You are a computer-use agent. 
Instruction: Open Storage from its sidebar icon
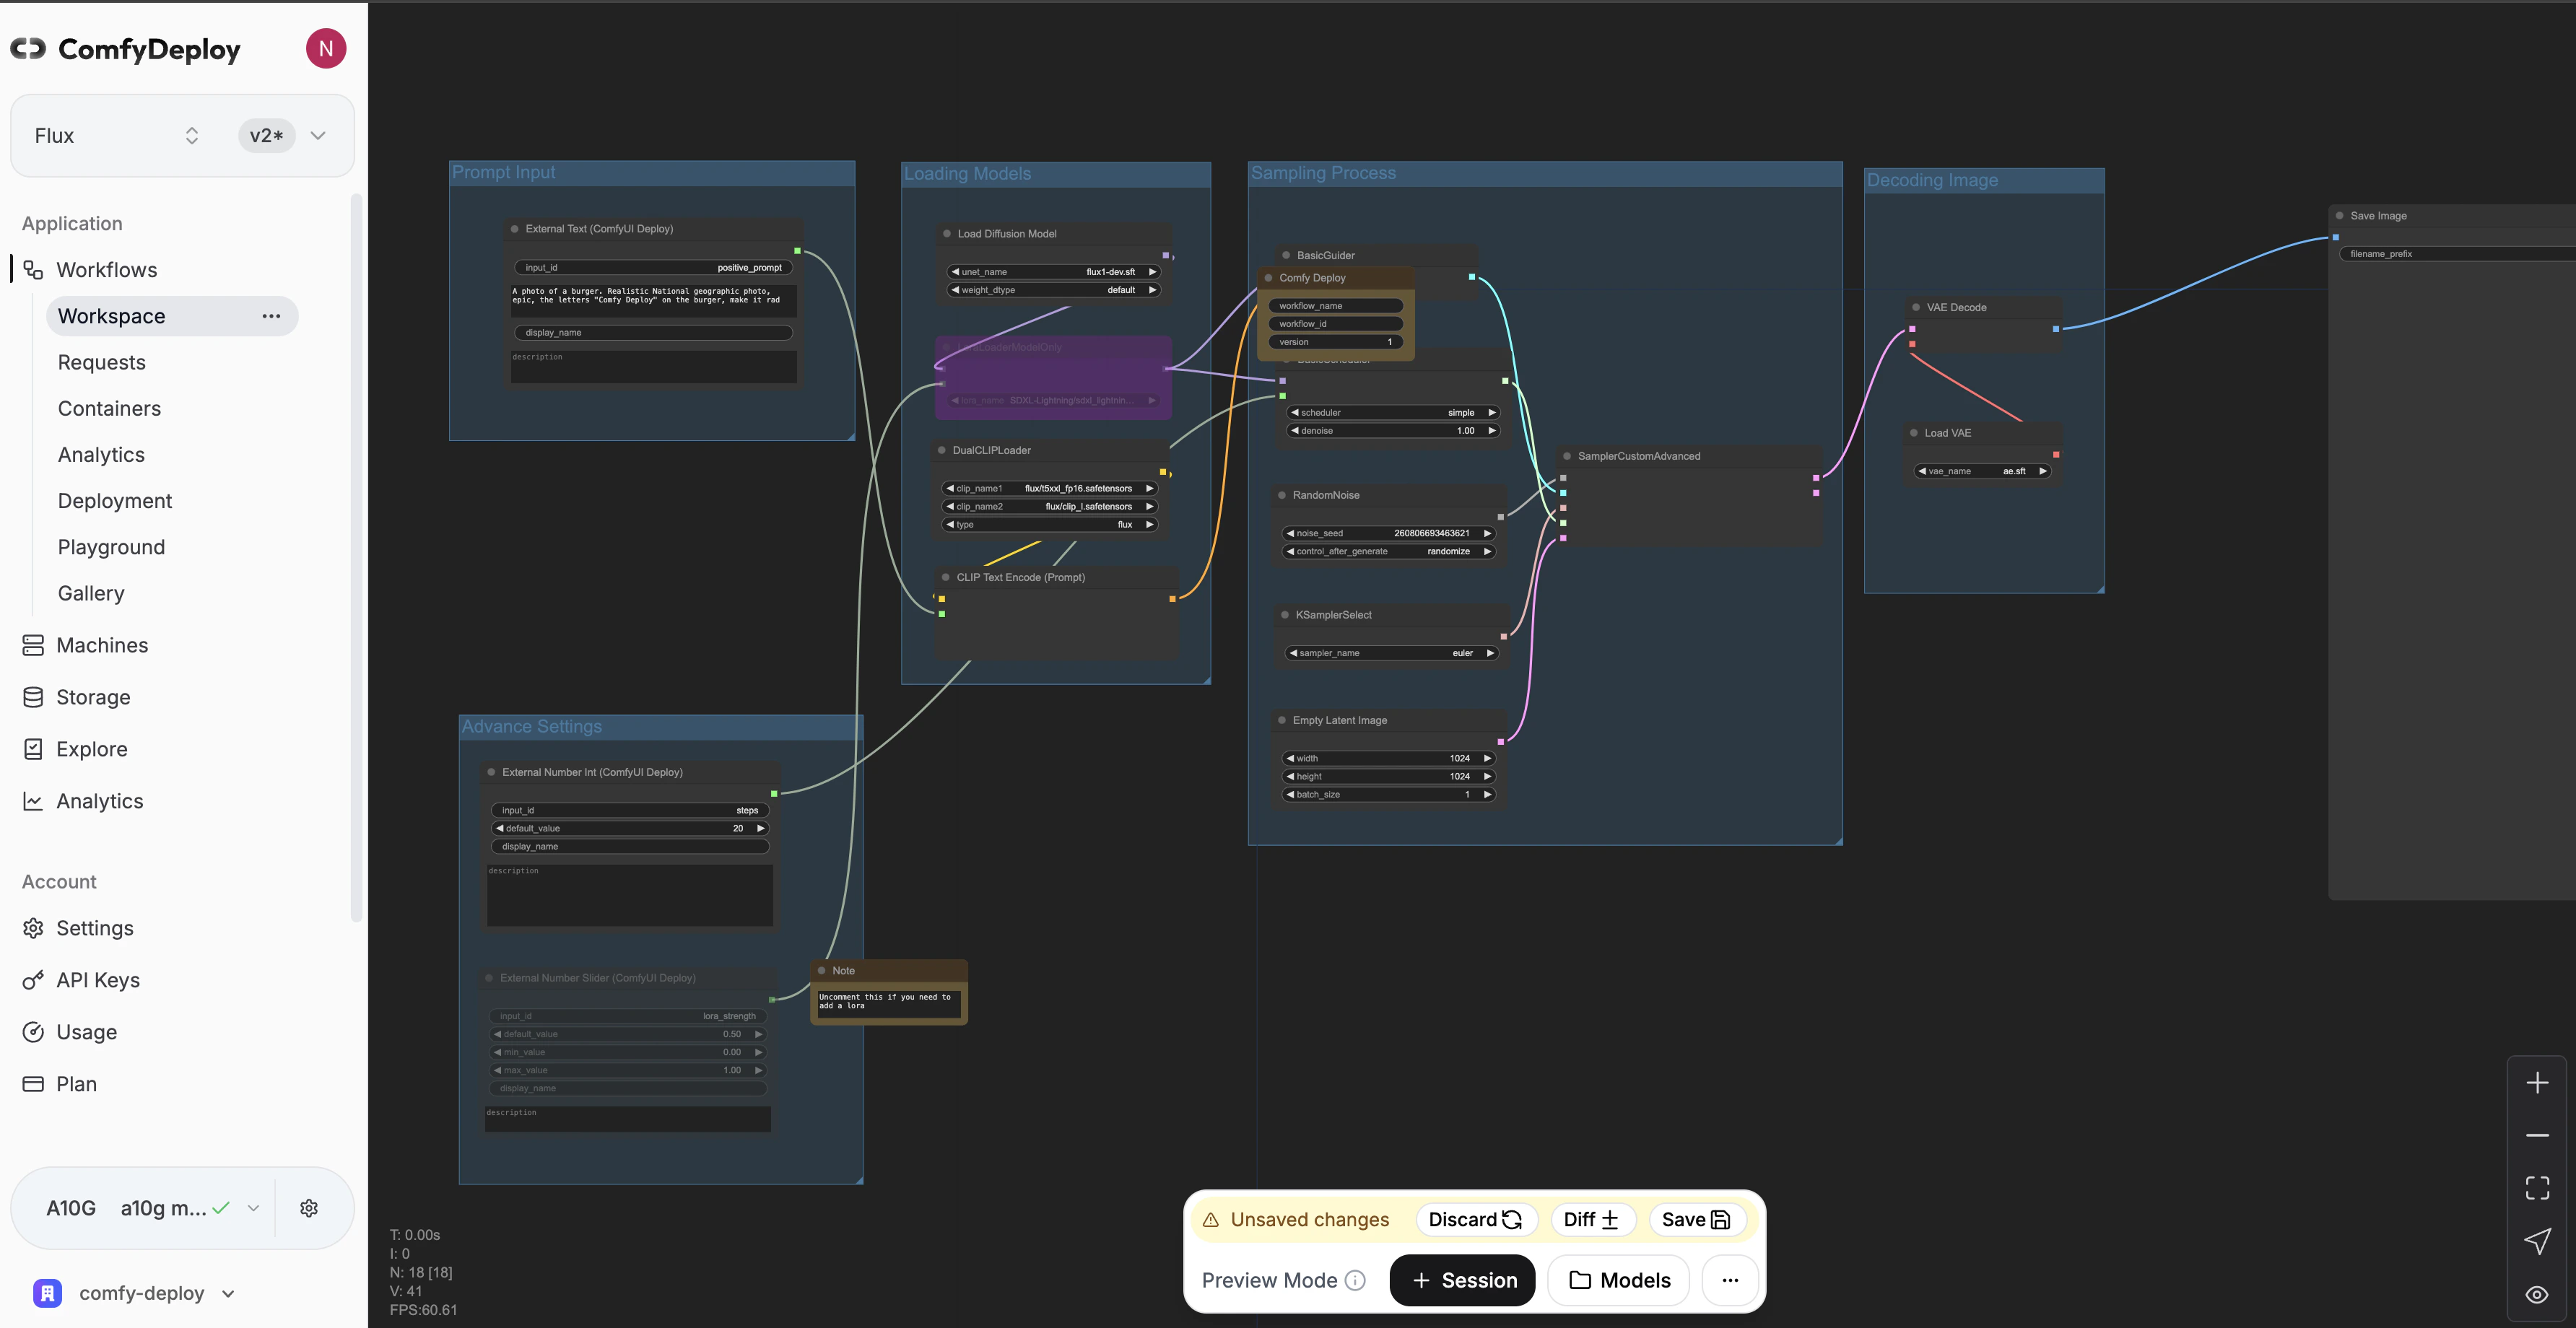(x=33, y=697)
